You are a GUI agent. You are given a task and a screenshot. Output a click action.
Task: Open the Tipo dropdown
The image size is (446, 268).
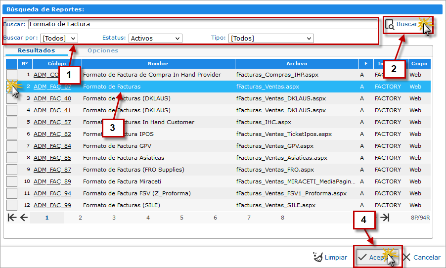(x=271, y=38)
